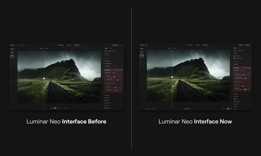Reset the Dramatic tool in the Before window
The height and width of the screenshot is (156, 261).
click(x=119, y=70)
